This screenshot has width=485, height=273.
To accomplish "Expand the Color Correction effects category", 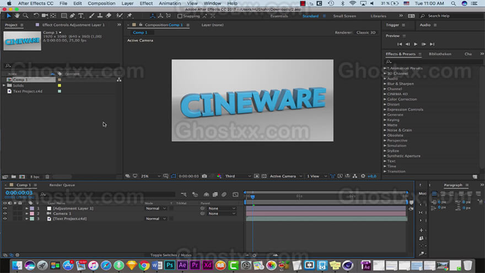I will tap(385, 99).
